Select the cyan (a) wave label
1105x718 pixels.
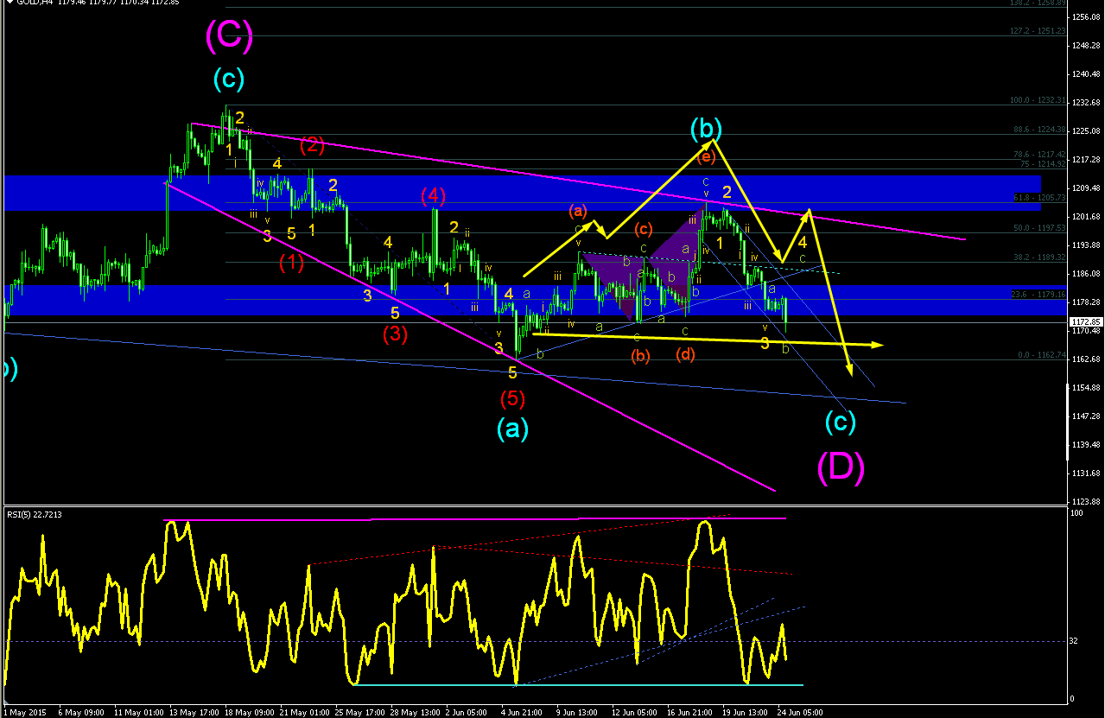click(x=511, y=429)
